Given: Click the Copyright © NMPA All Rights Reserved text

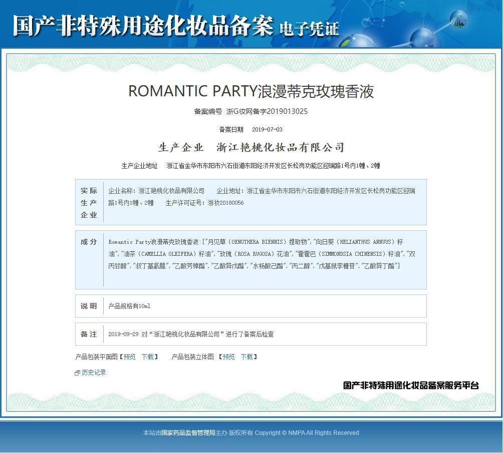Looking at the screenshot, I should (x=307, y=433).
